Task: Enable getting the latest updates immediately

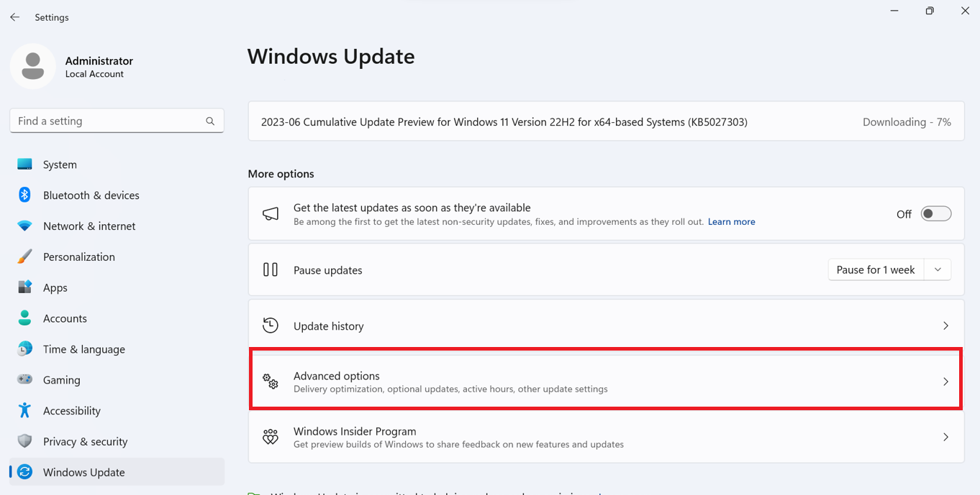Action: pyautogui.click(x=935, y=213)
